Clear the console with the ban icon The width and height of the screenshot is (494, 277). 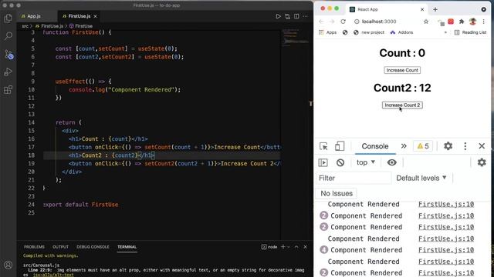pyautogui.click(x=340, y=162)
